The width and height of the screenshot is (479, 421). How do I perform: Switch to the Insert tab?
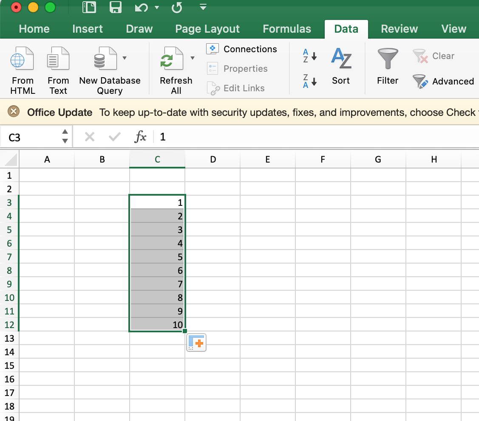(x=88, y=29)
